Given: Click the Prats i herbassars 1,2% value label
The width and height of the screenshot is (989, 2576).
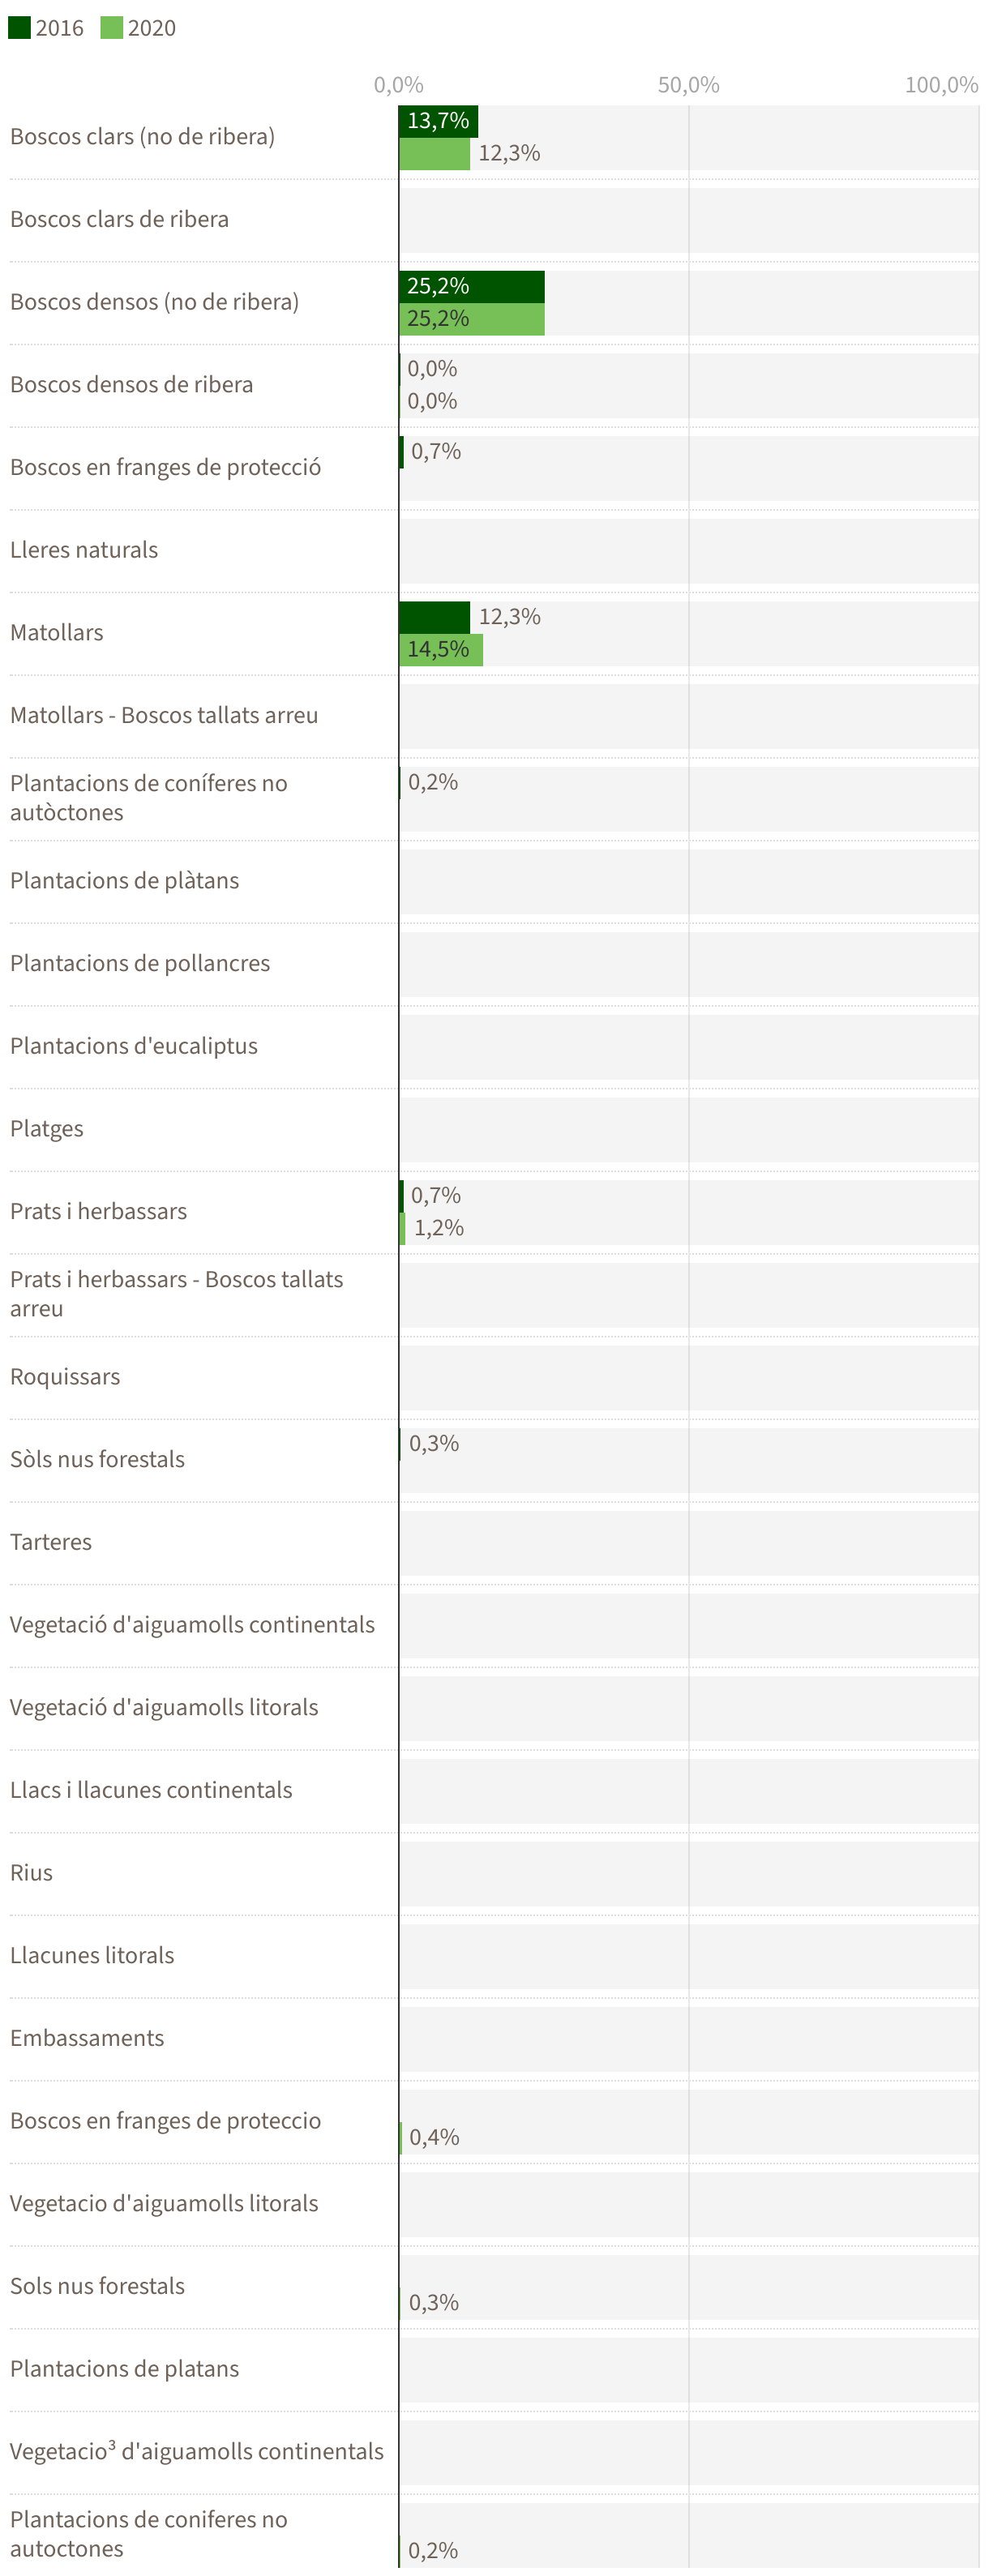Looking at the screenshot, I should 439,1228.
